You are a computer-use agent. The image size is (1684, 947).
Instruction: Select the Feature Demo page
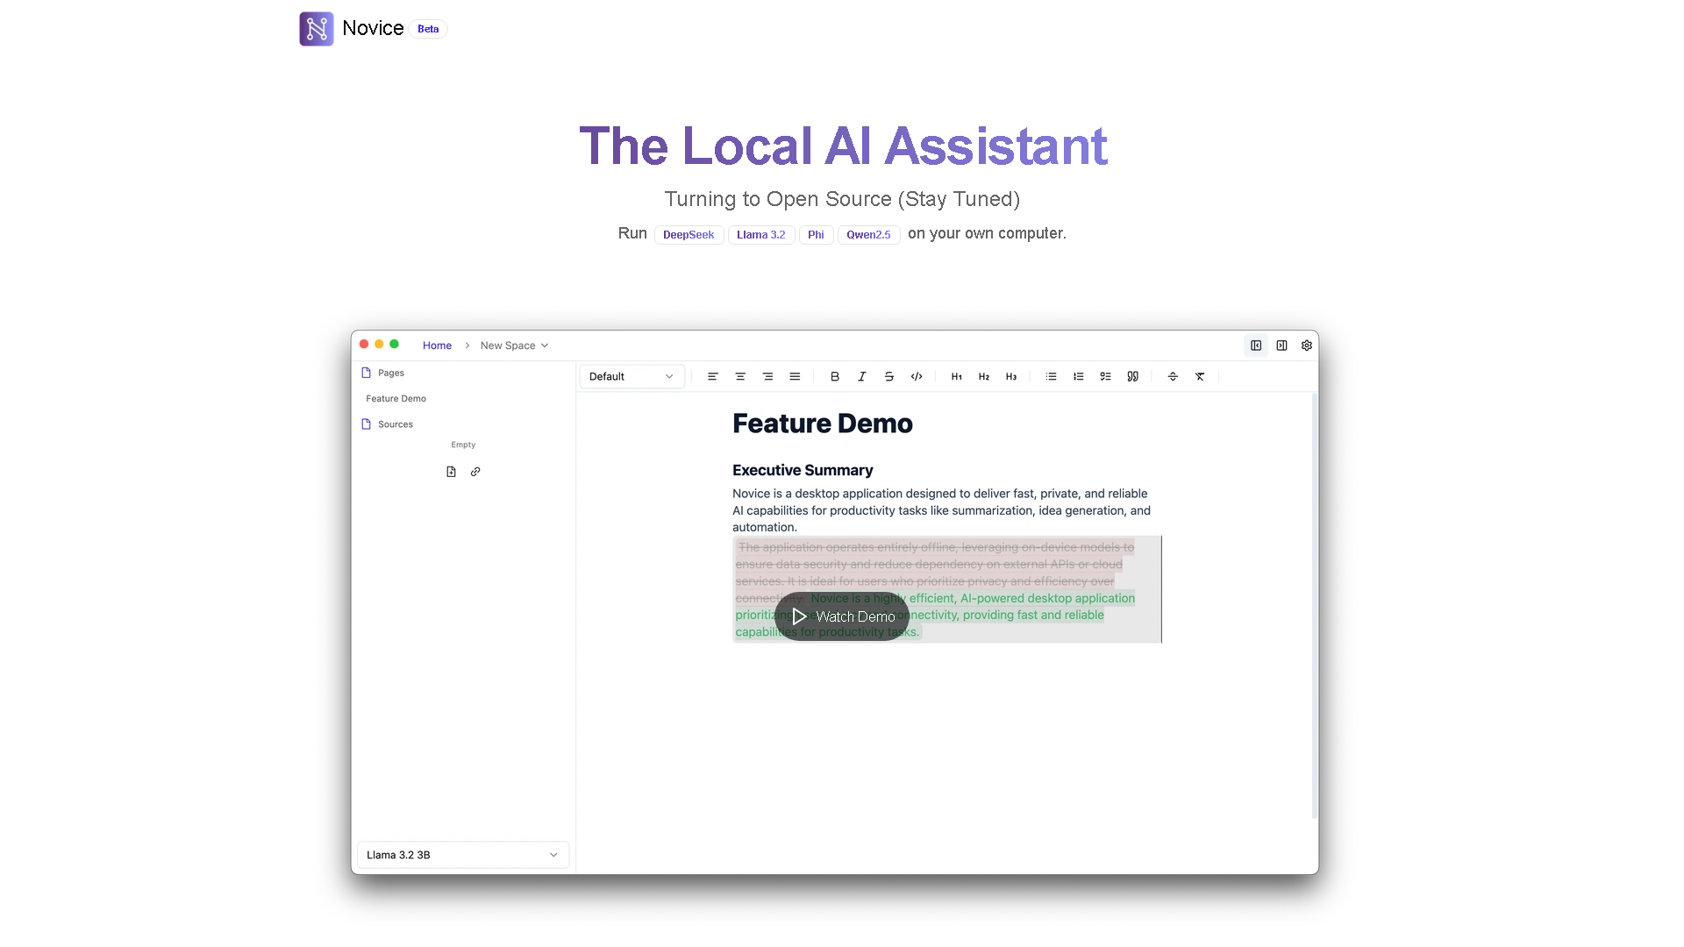(396, 398)
